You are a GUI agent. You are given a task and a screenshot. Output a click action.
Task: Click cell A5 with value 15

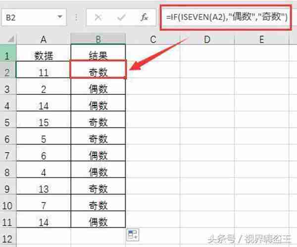tap(44, 120)
